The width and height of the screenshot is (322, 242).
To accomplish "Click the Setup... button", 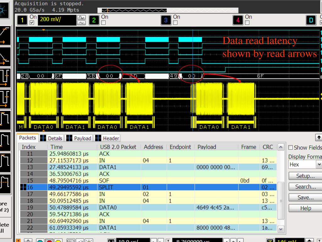I will click(305, 176).
